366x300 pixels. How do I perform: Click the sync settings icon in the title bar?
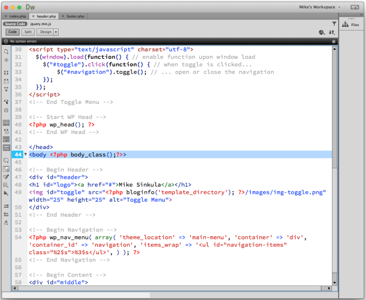tap(355, 7)
